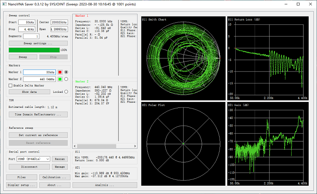
Task: Toggle the Locked radio button
Action: click(66, 92)
